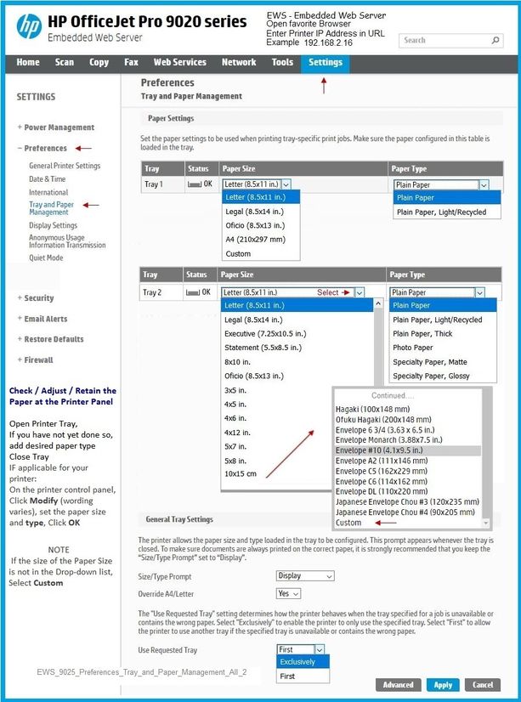
Task: Click the Tray 2 status tray icon
Action: [192, 292]
